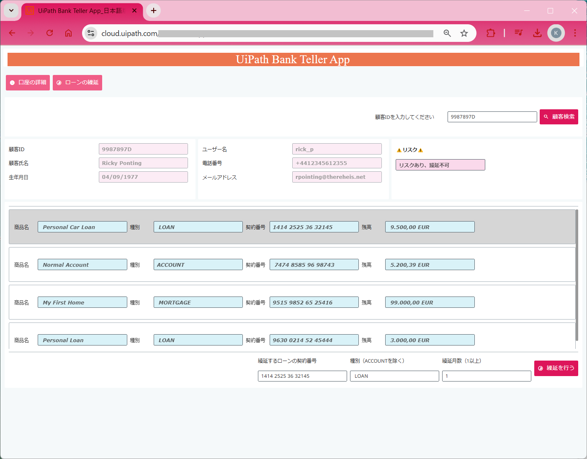Click the address bar URL
The image size is (587, 459).
[267, 34]
